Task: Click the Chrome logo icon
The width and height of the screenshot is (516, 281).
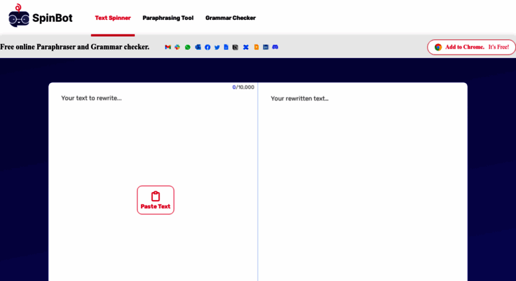Action: click(x=438, y=47)
